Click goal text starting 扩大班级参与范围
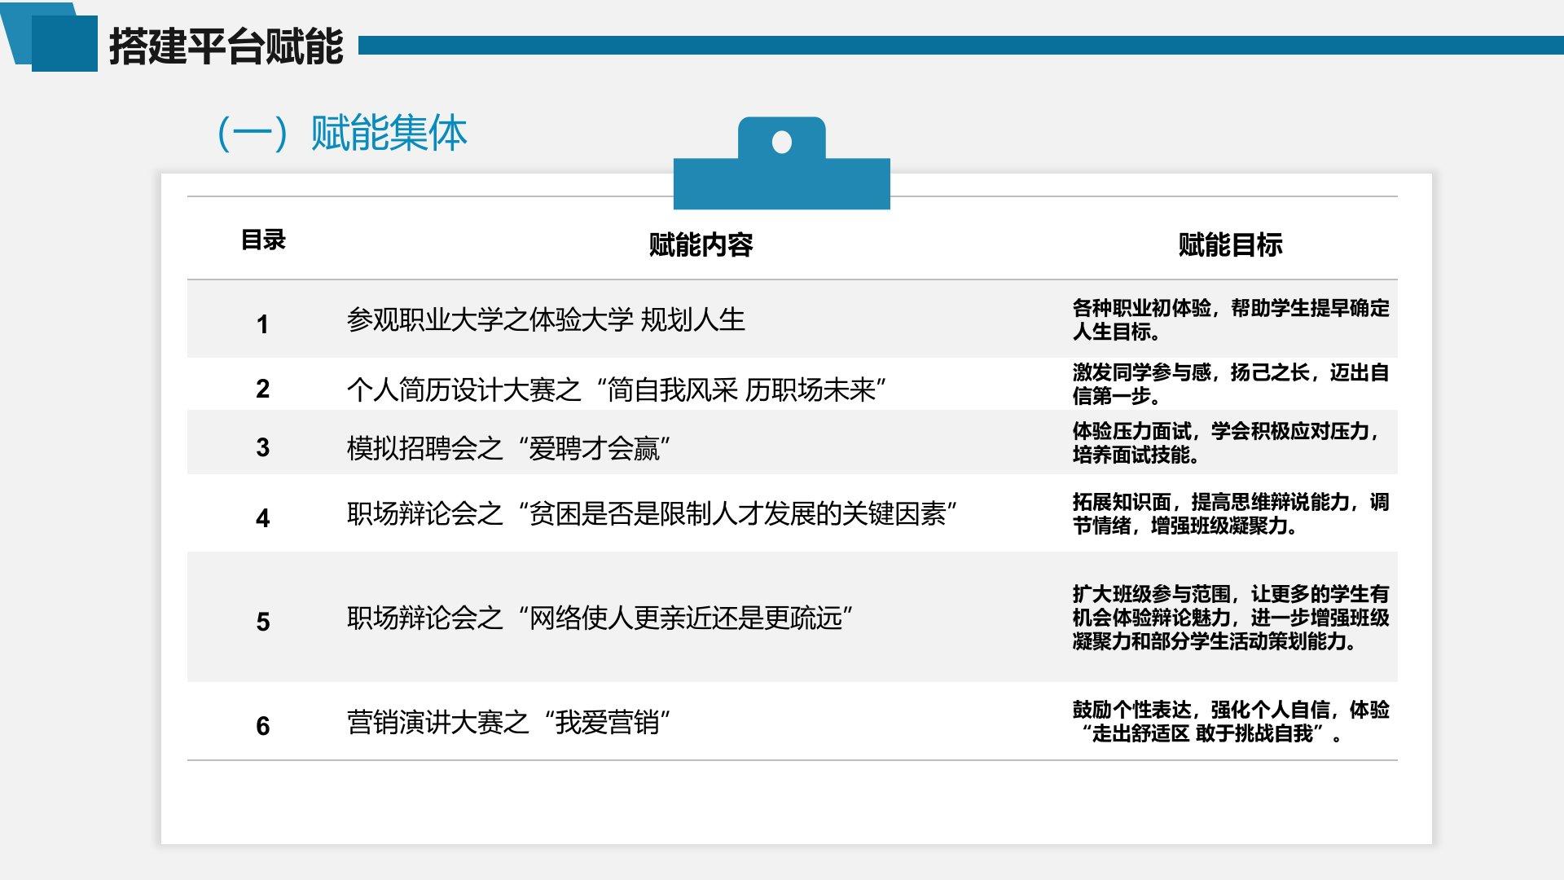Viewport: 1564px width, 880px height. point(1230,618)
